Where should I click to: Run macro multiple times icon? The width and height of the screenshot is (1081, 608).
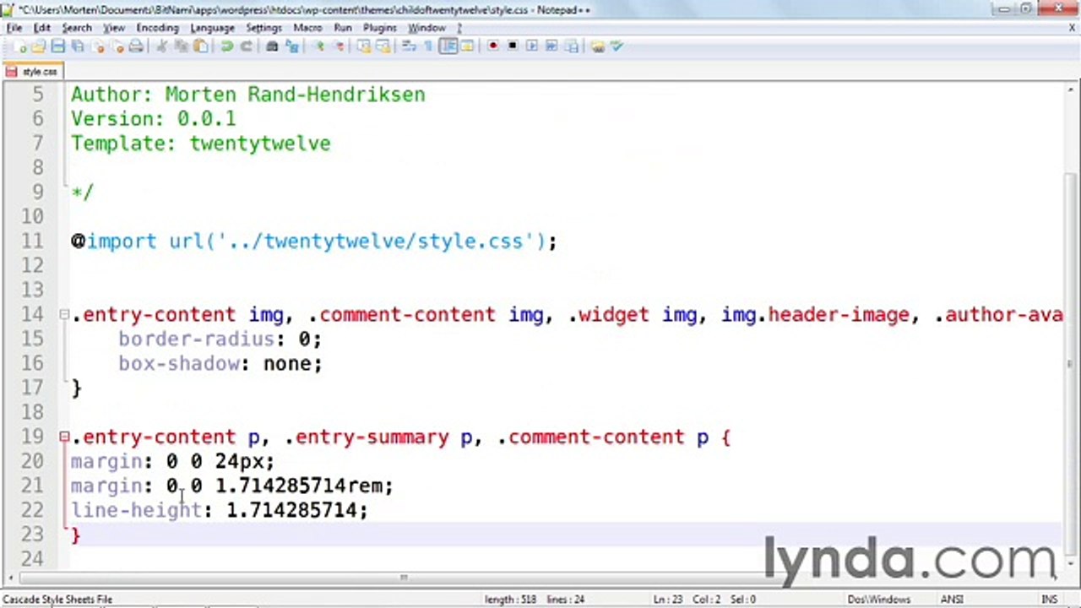click(551, 46)
